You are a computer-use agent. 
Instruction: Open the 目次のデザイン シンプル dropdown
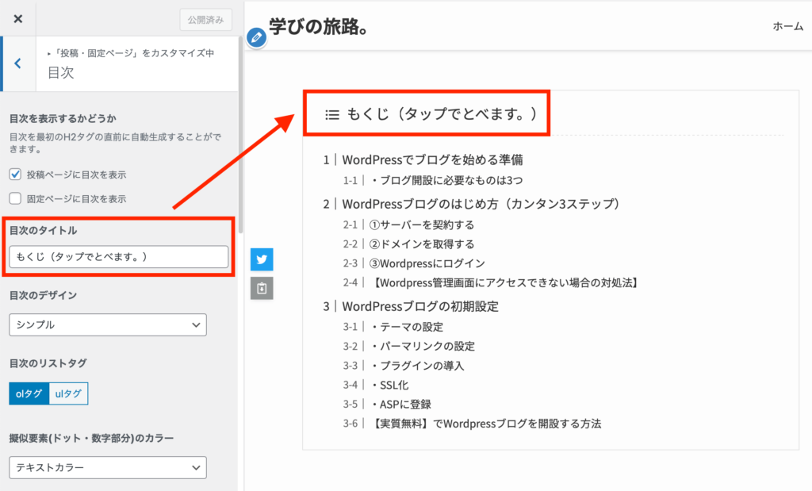pos(108,324)
